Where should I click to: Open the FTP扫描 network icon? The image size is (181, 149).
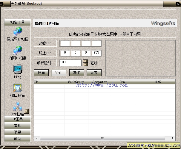(x=18, y=107)
